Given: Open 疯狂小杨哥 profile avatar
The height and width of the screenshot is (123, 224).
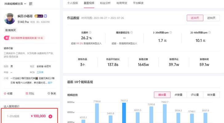Looking at the screenshot, I should click(10, 19).
